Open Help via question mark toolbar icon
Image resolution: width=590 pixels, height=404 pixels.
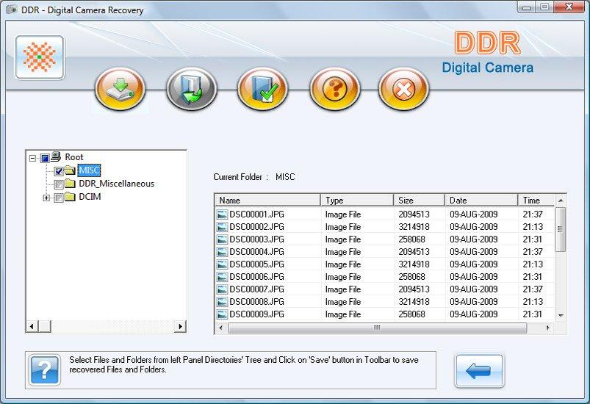335,89
